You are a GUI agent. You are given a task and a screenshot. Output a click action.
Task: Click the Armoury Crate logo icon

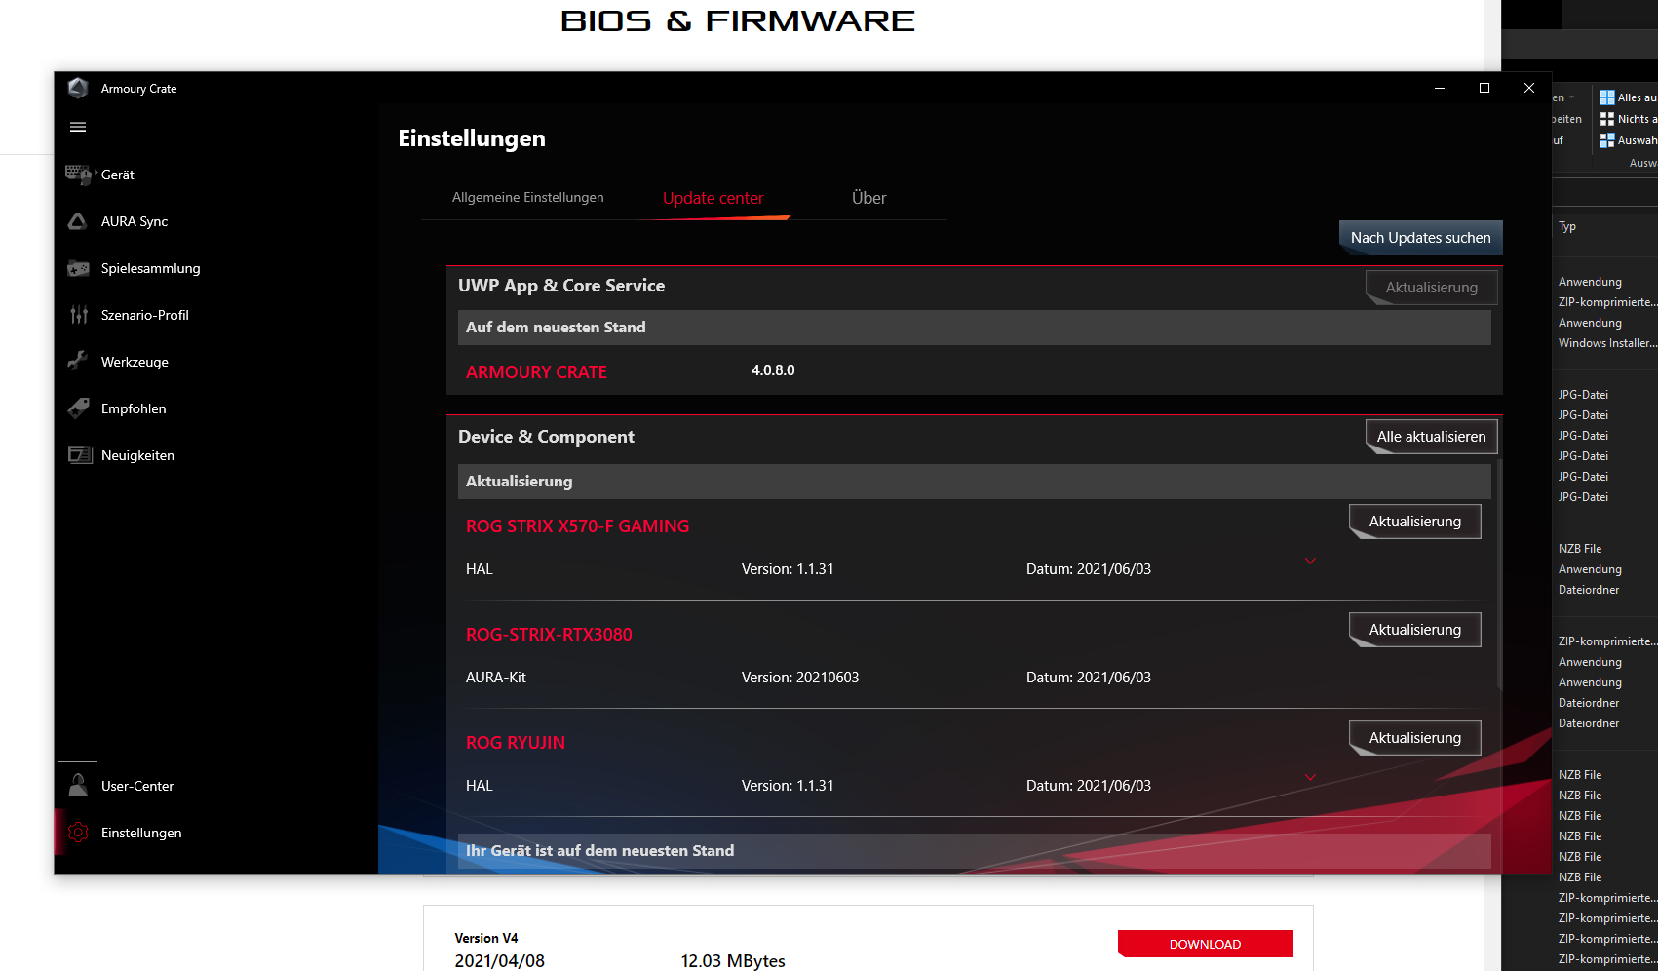pyautogui.click(x=78, y=88)
